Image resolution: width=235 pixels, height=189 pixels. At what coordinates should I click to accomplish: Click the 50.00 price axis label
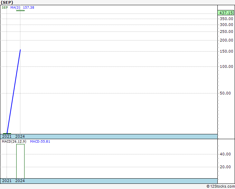click(225, 93)
